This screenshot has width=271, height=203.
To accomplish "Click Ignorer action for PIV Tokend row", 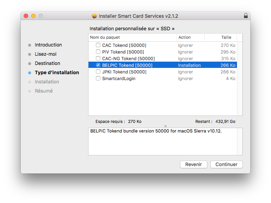I will pos(185,52).
